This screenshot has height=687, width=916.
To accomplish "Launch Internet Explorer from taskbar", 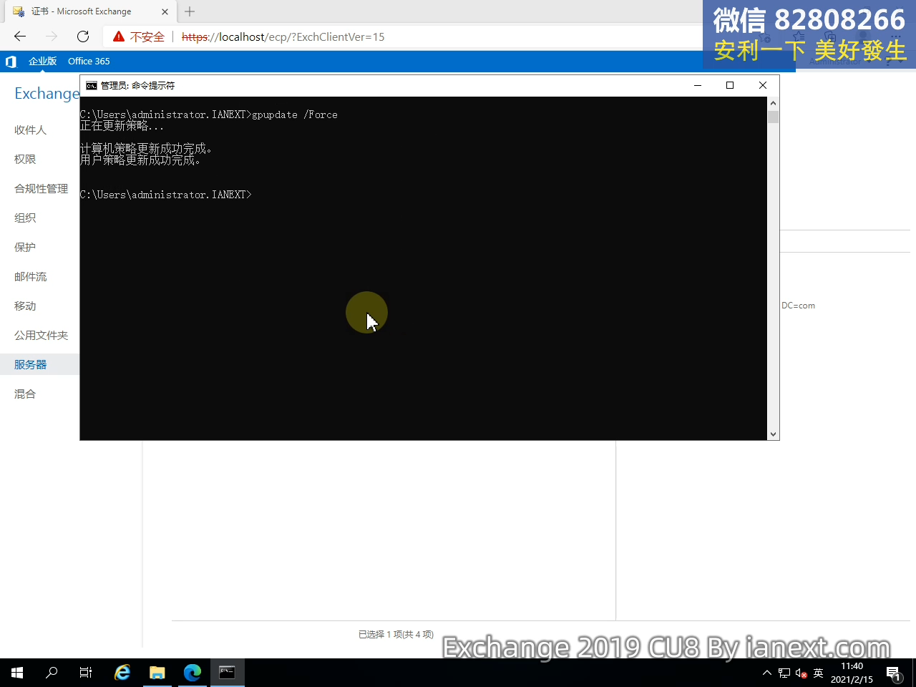I will click(x=122, y=673).
